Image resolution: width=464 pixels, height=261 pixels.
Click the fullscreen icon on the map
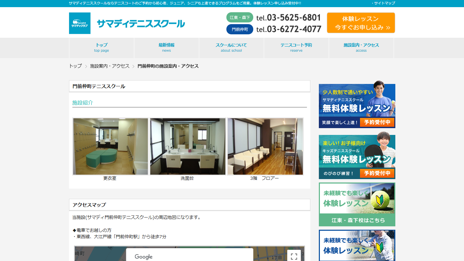coord(294,256)
